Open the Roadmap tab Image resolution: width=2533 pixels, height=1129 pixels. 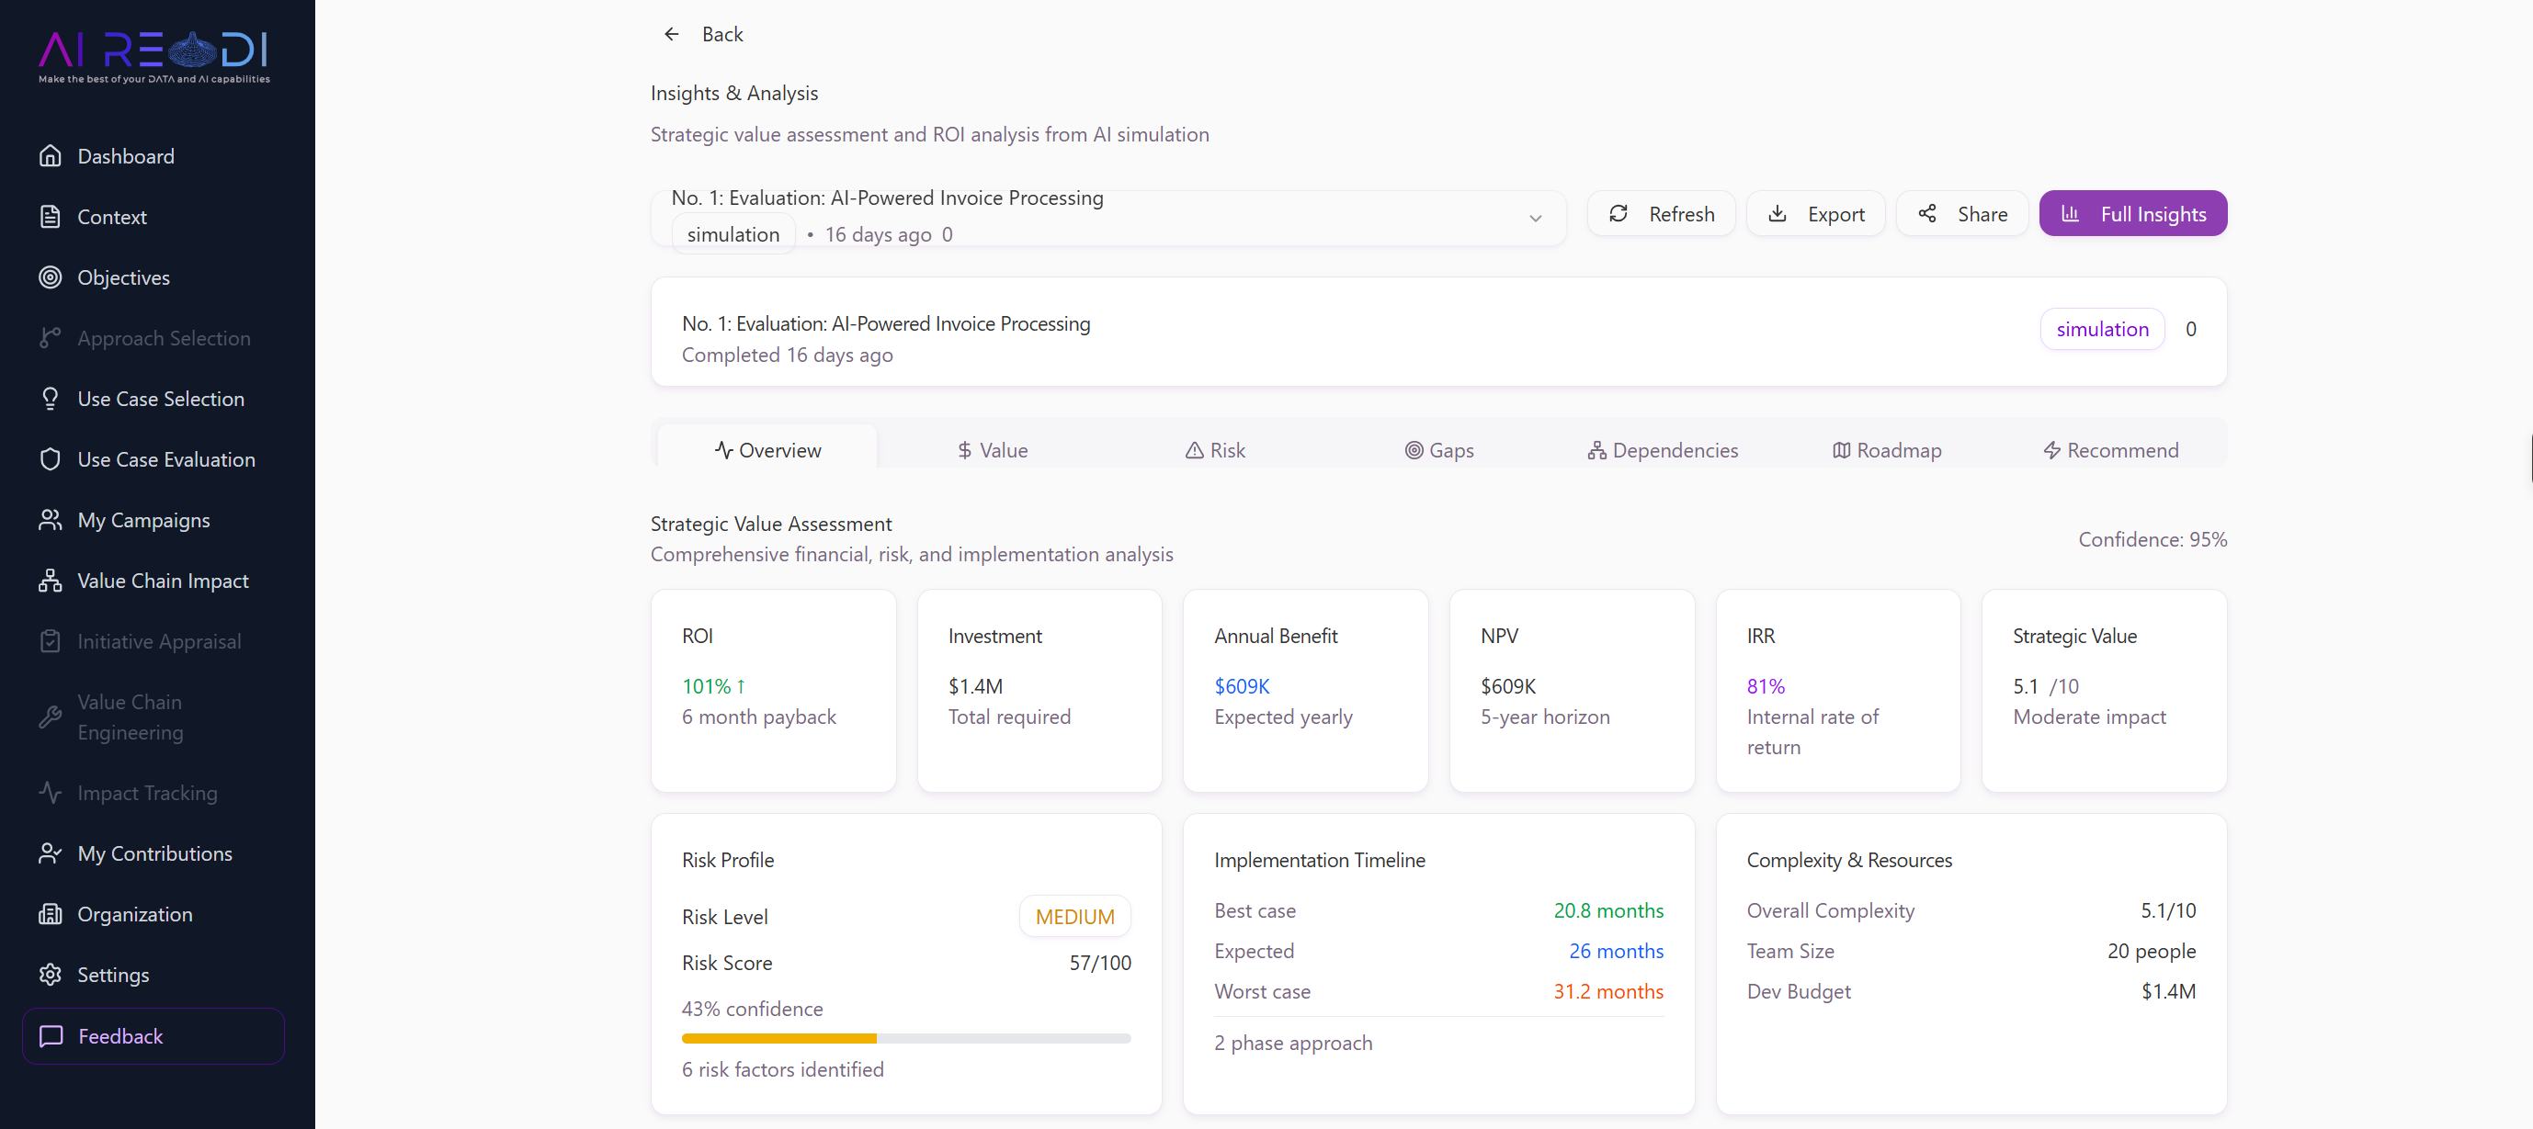tap(1887, 450)
